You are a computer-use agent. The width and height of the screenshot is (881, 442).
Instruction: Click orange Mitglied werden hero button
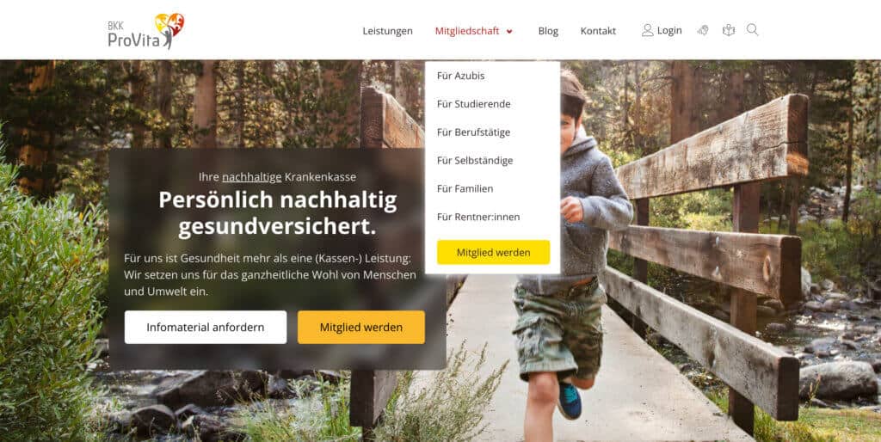point(361,327)
